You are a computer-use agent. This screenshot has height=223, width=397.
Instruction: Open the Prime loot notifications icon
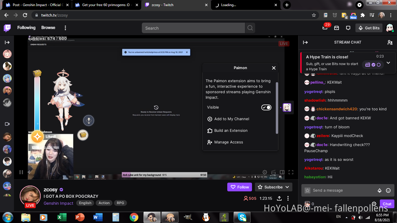325,28
